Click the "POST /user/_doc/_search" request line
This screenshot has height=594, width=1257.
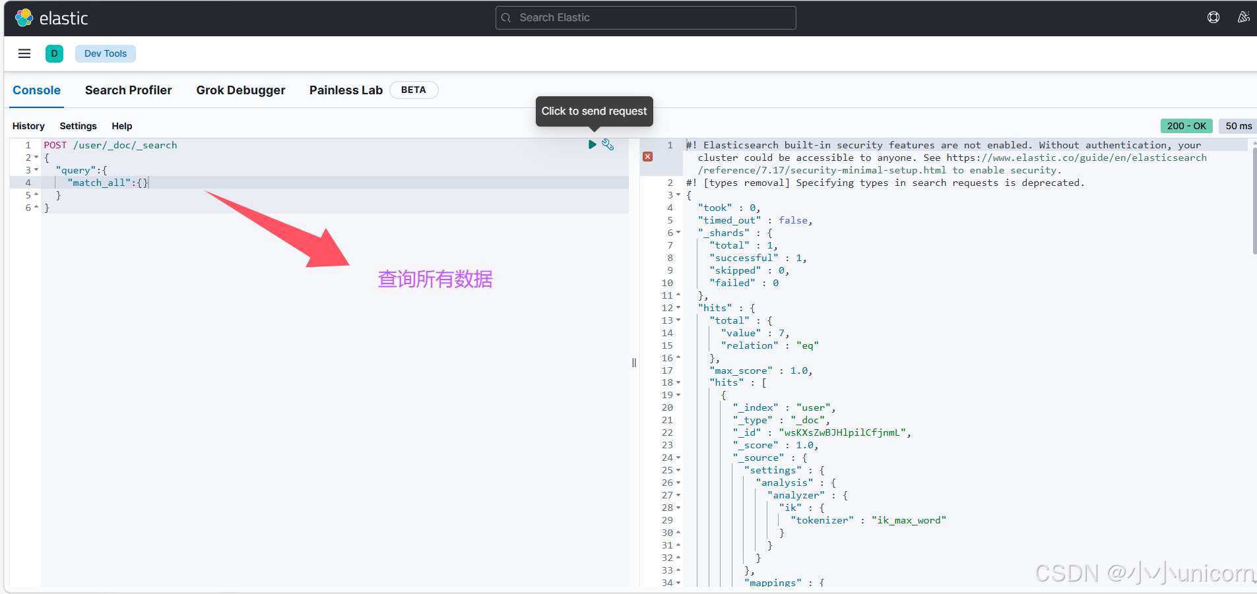111,145
